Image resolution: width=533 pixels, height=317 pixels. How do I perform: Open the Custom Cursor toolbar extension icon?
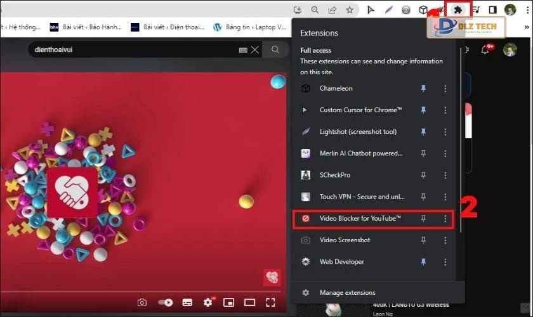(371, 10)
